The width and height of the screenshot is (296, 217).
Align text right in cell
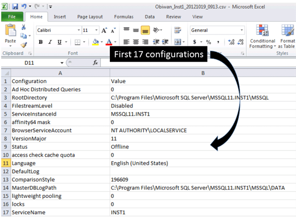[145, 42]
